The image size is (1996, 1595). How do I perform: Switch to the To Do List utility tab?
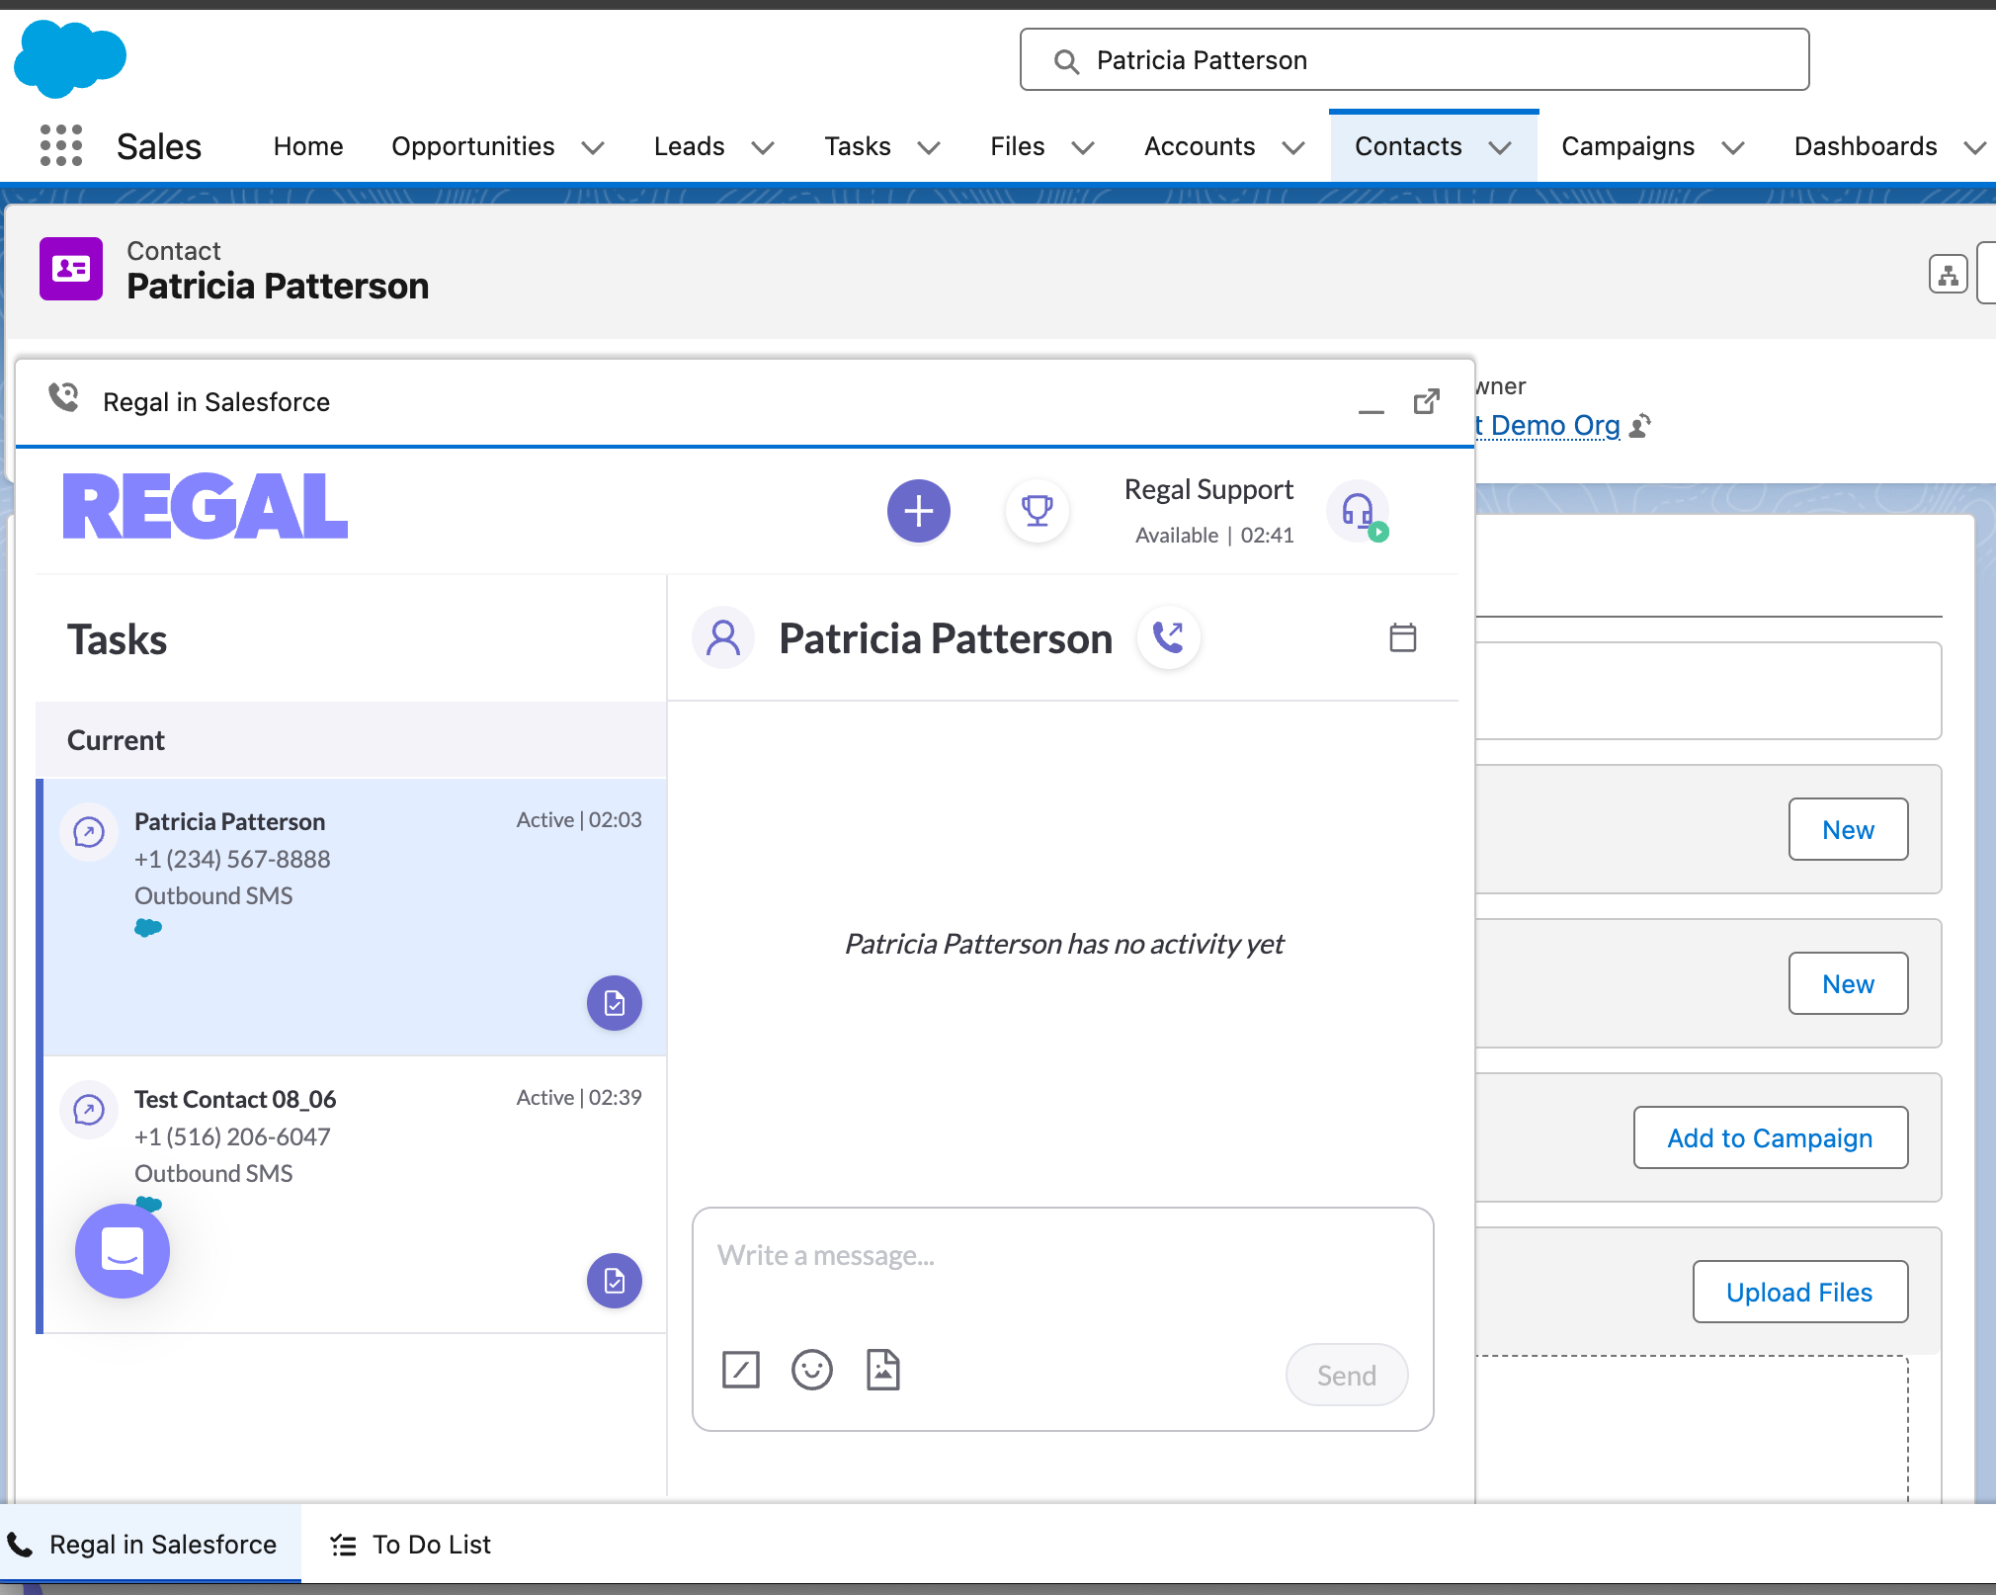tap(411, 1545)
